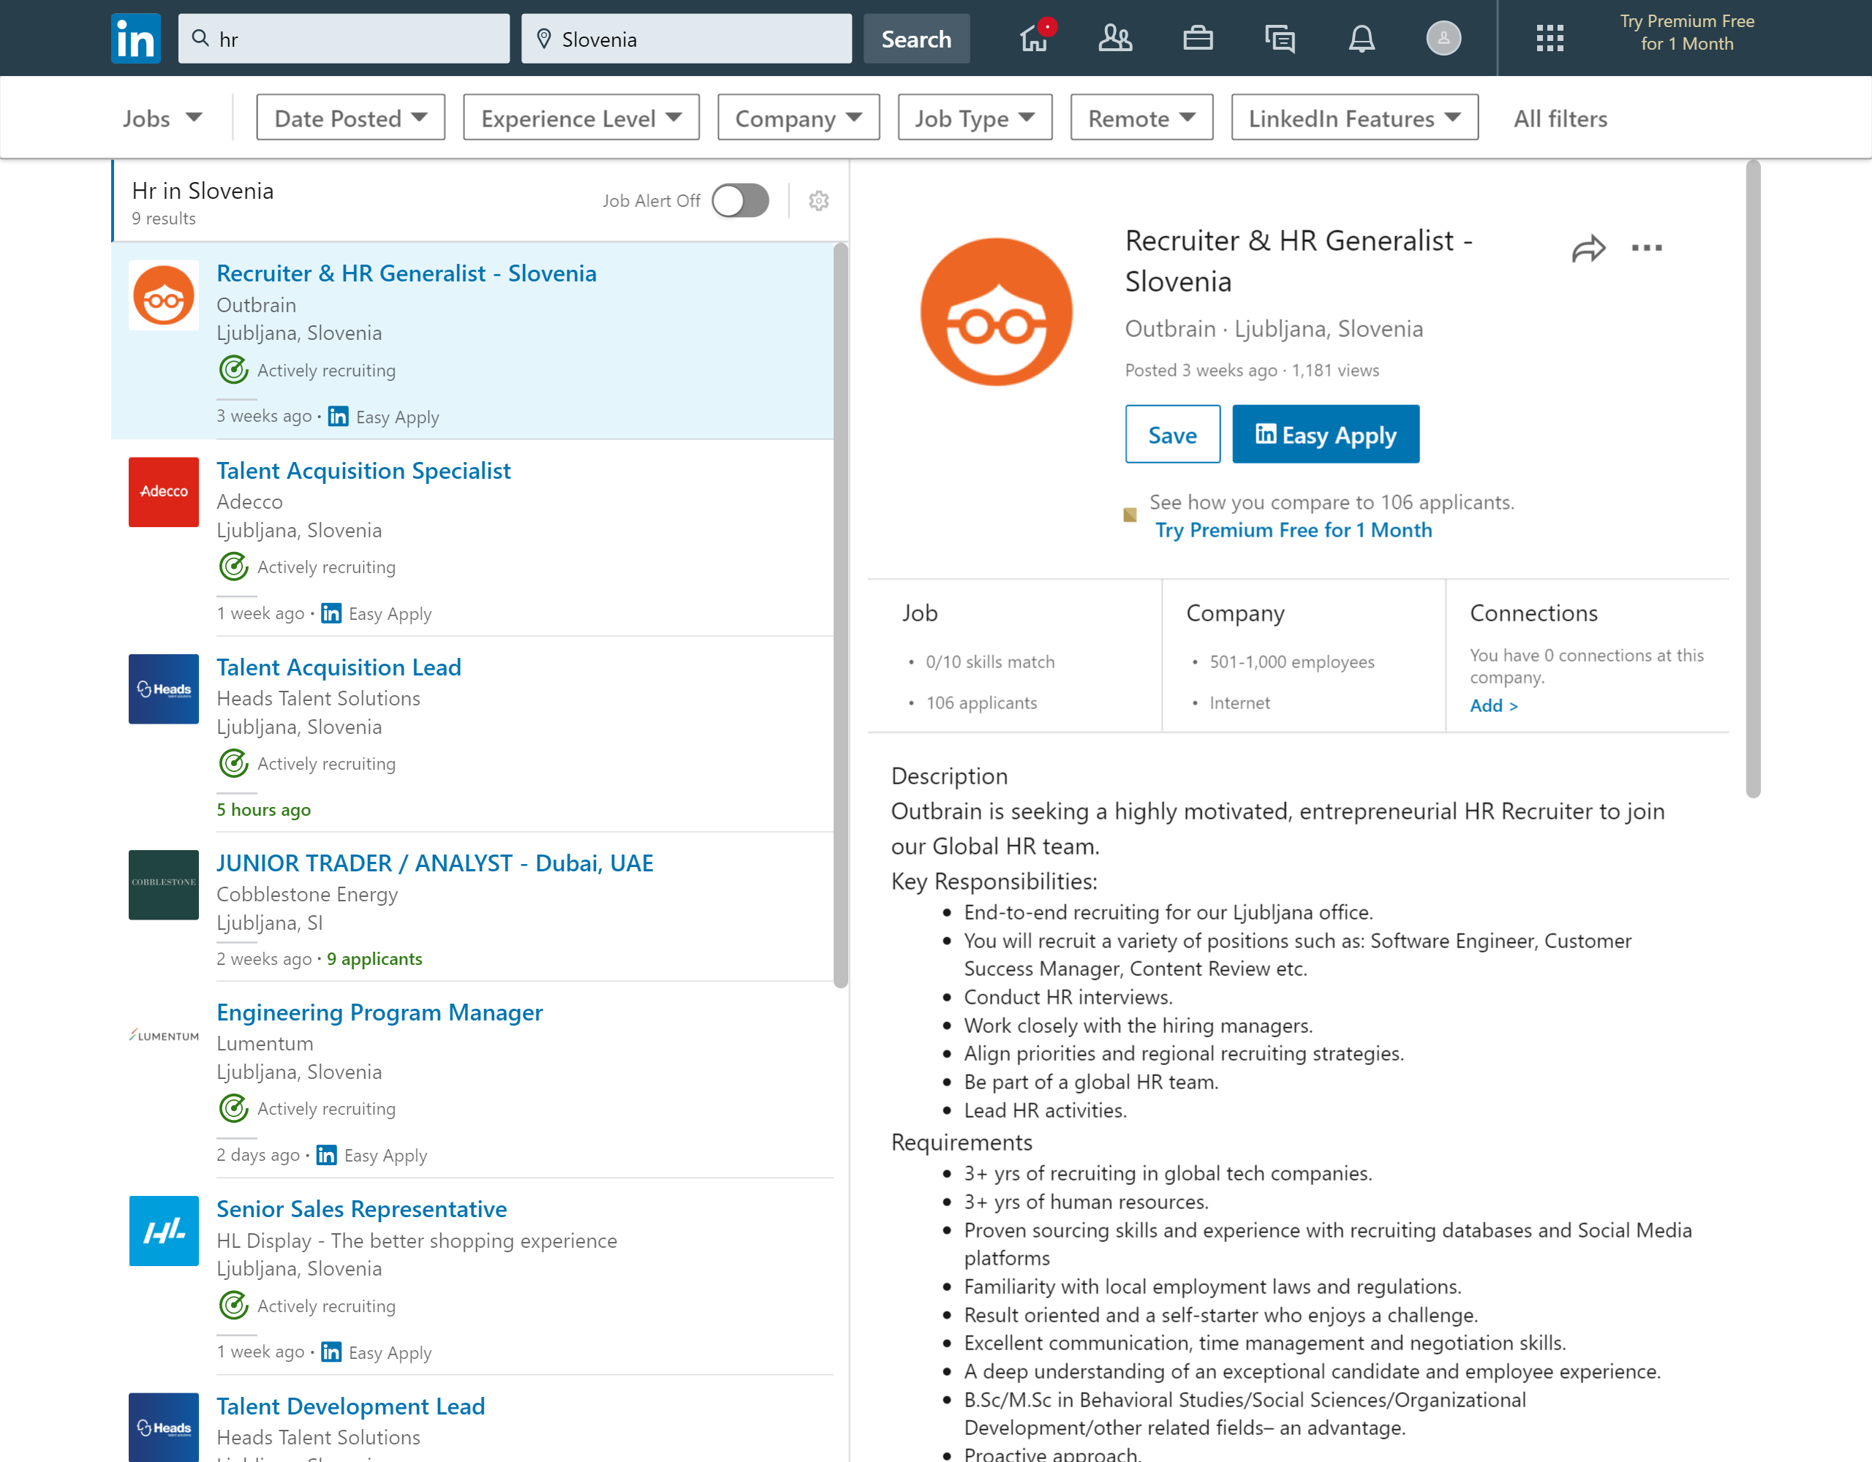
Task: Click the Lumentum company logo
Action: pos(164,1035)
